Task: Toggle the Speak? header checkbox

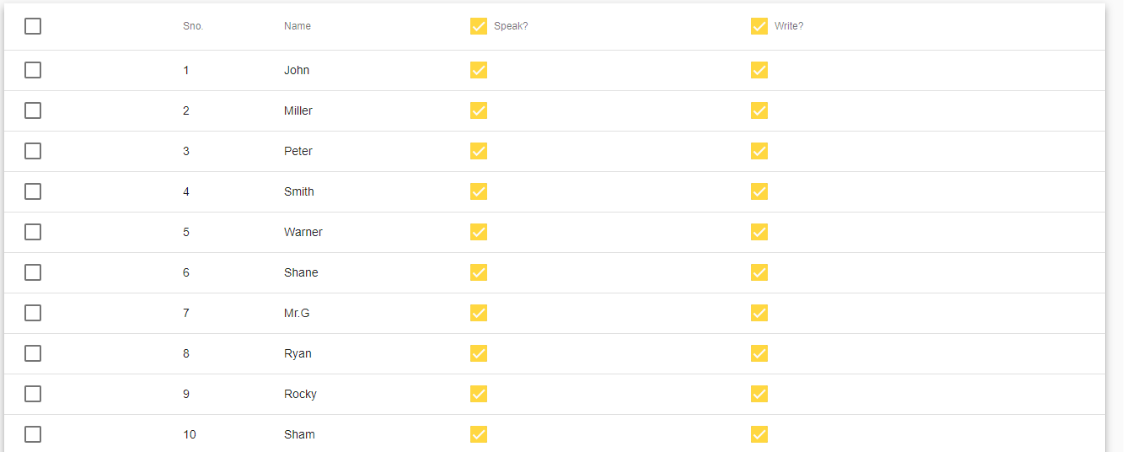Action: click(x=479, y=26)
